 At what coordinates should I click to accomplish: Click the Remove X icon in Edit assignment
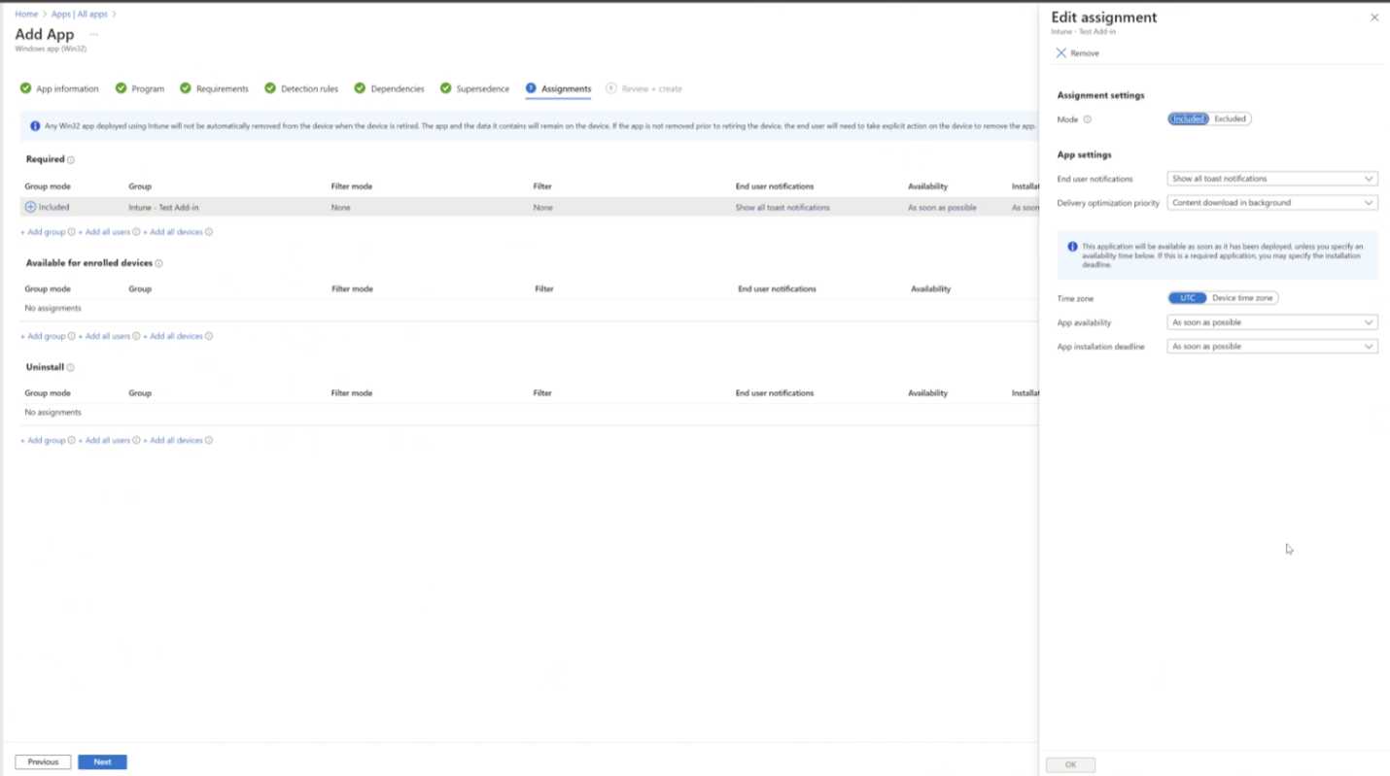pos(1061,53)
